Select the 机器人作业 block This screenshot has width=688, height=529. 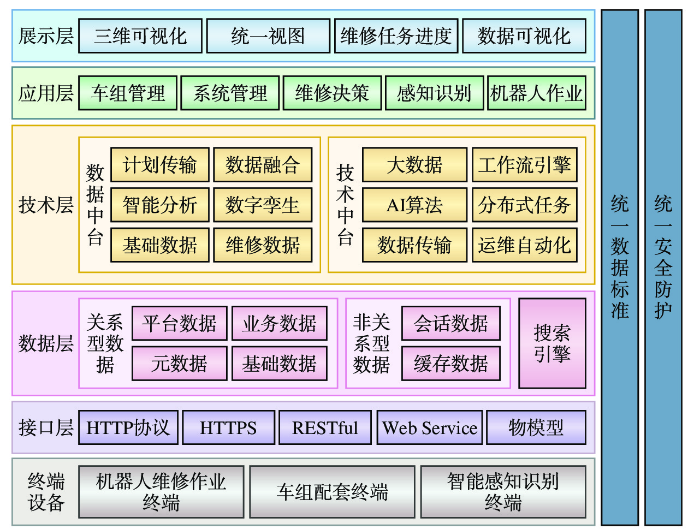click(x=536, y=93)
